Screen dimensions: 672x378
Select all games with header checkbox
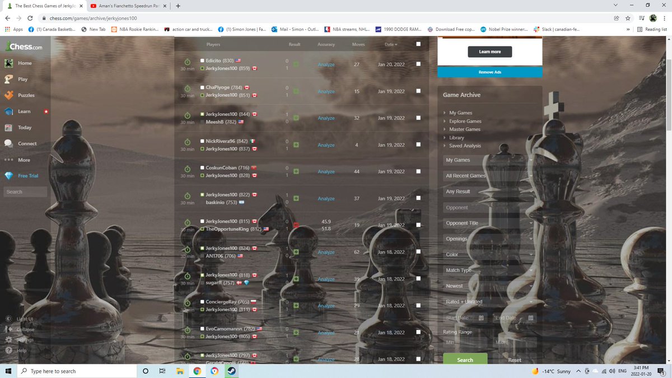[418, 44]
